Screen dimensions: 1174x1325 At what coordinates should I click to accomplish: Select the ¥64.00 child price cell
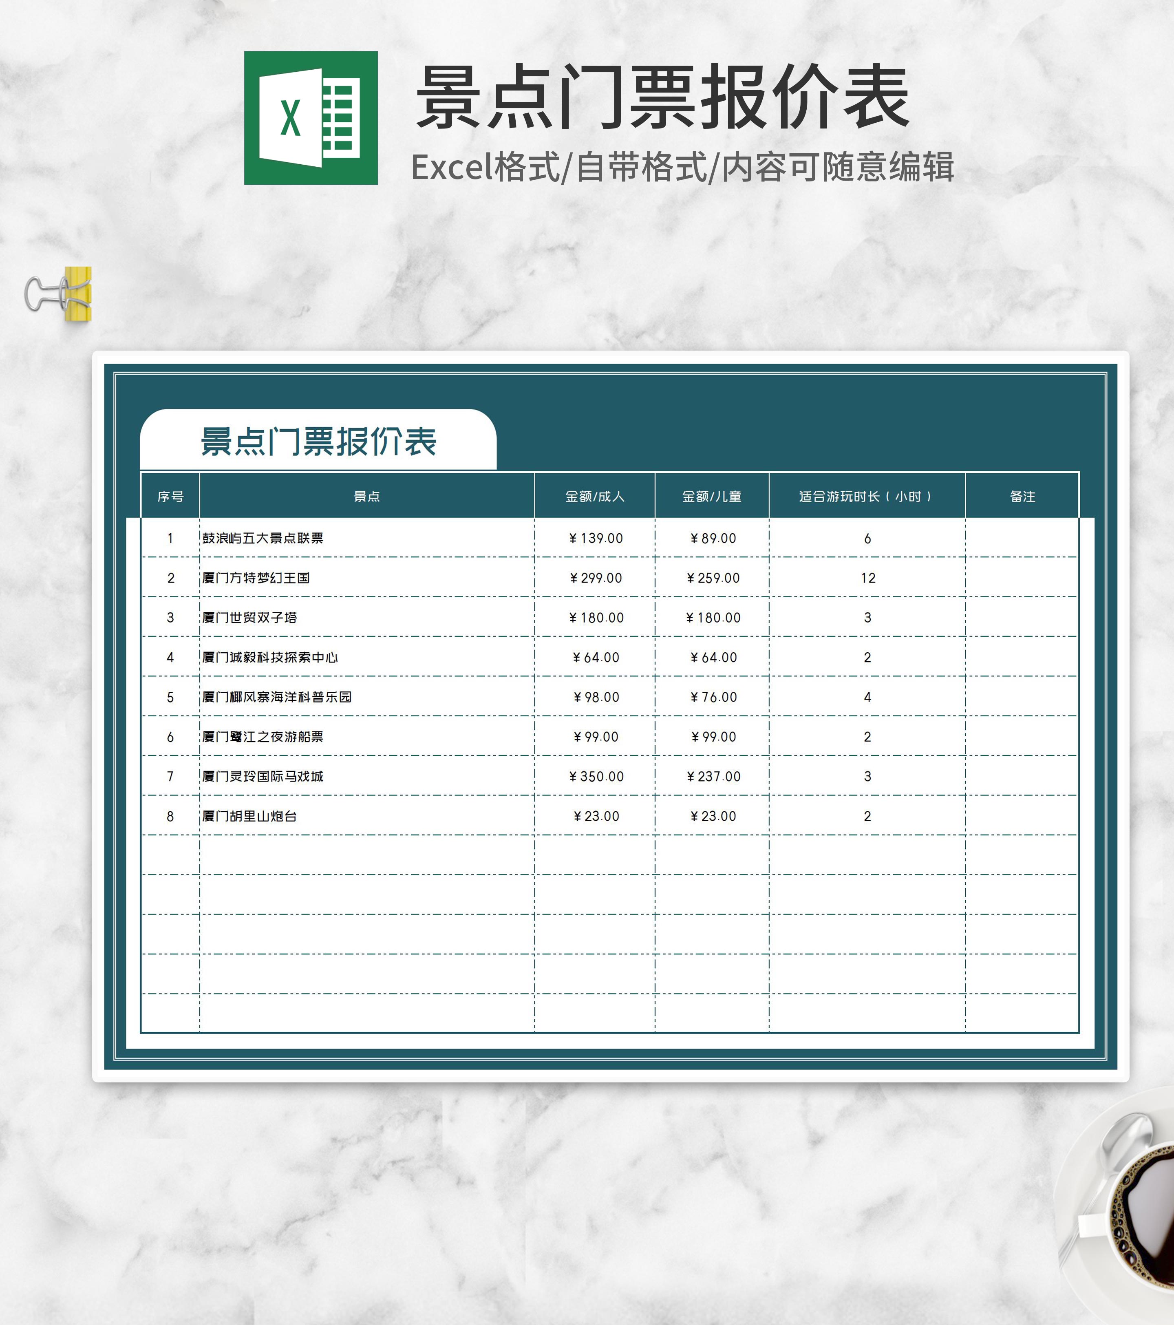(x=713, y=657)
